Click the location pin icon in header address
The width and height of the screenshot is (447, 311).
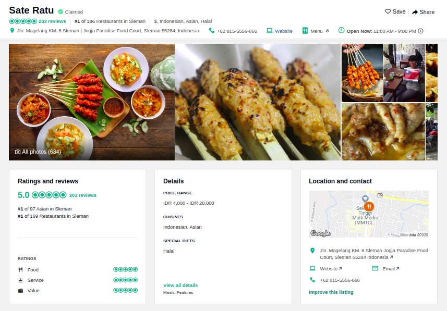tap(12, 30)
